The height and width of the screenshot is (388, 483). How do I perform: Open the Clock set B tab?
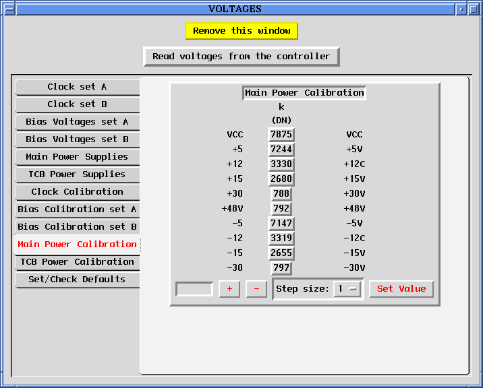click(77, 104)
